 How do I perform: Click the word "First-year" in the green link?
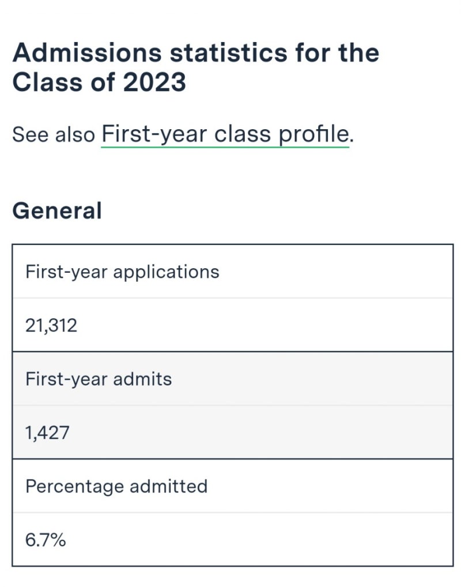pos(154,134)
